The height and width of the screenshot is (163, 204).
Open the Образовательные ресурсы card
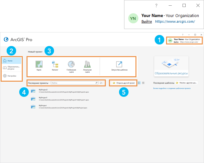(171, 66)
